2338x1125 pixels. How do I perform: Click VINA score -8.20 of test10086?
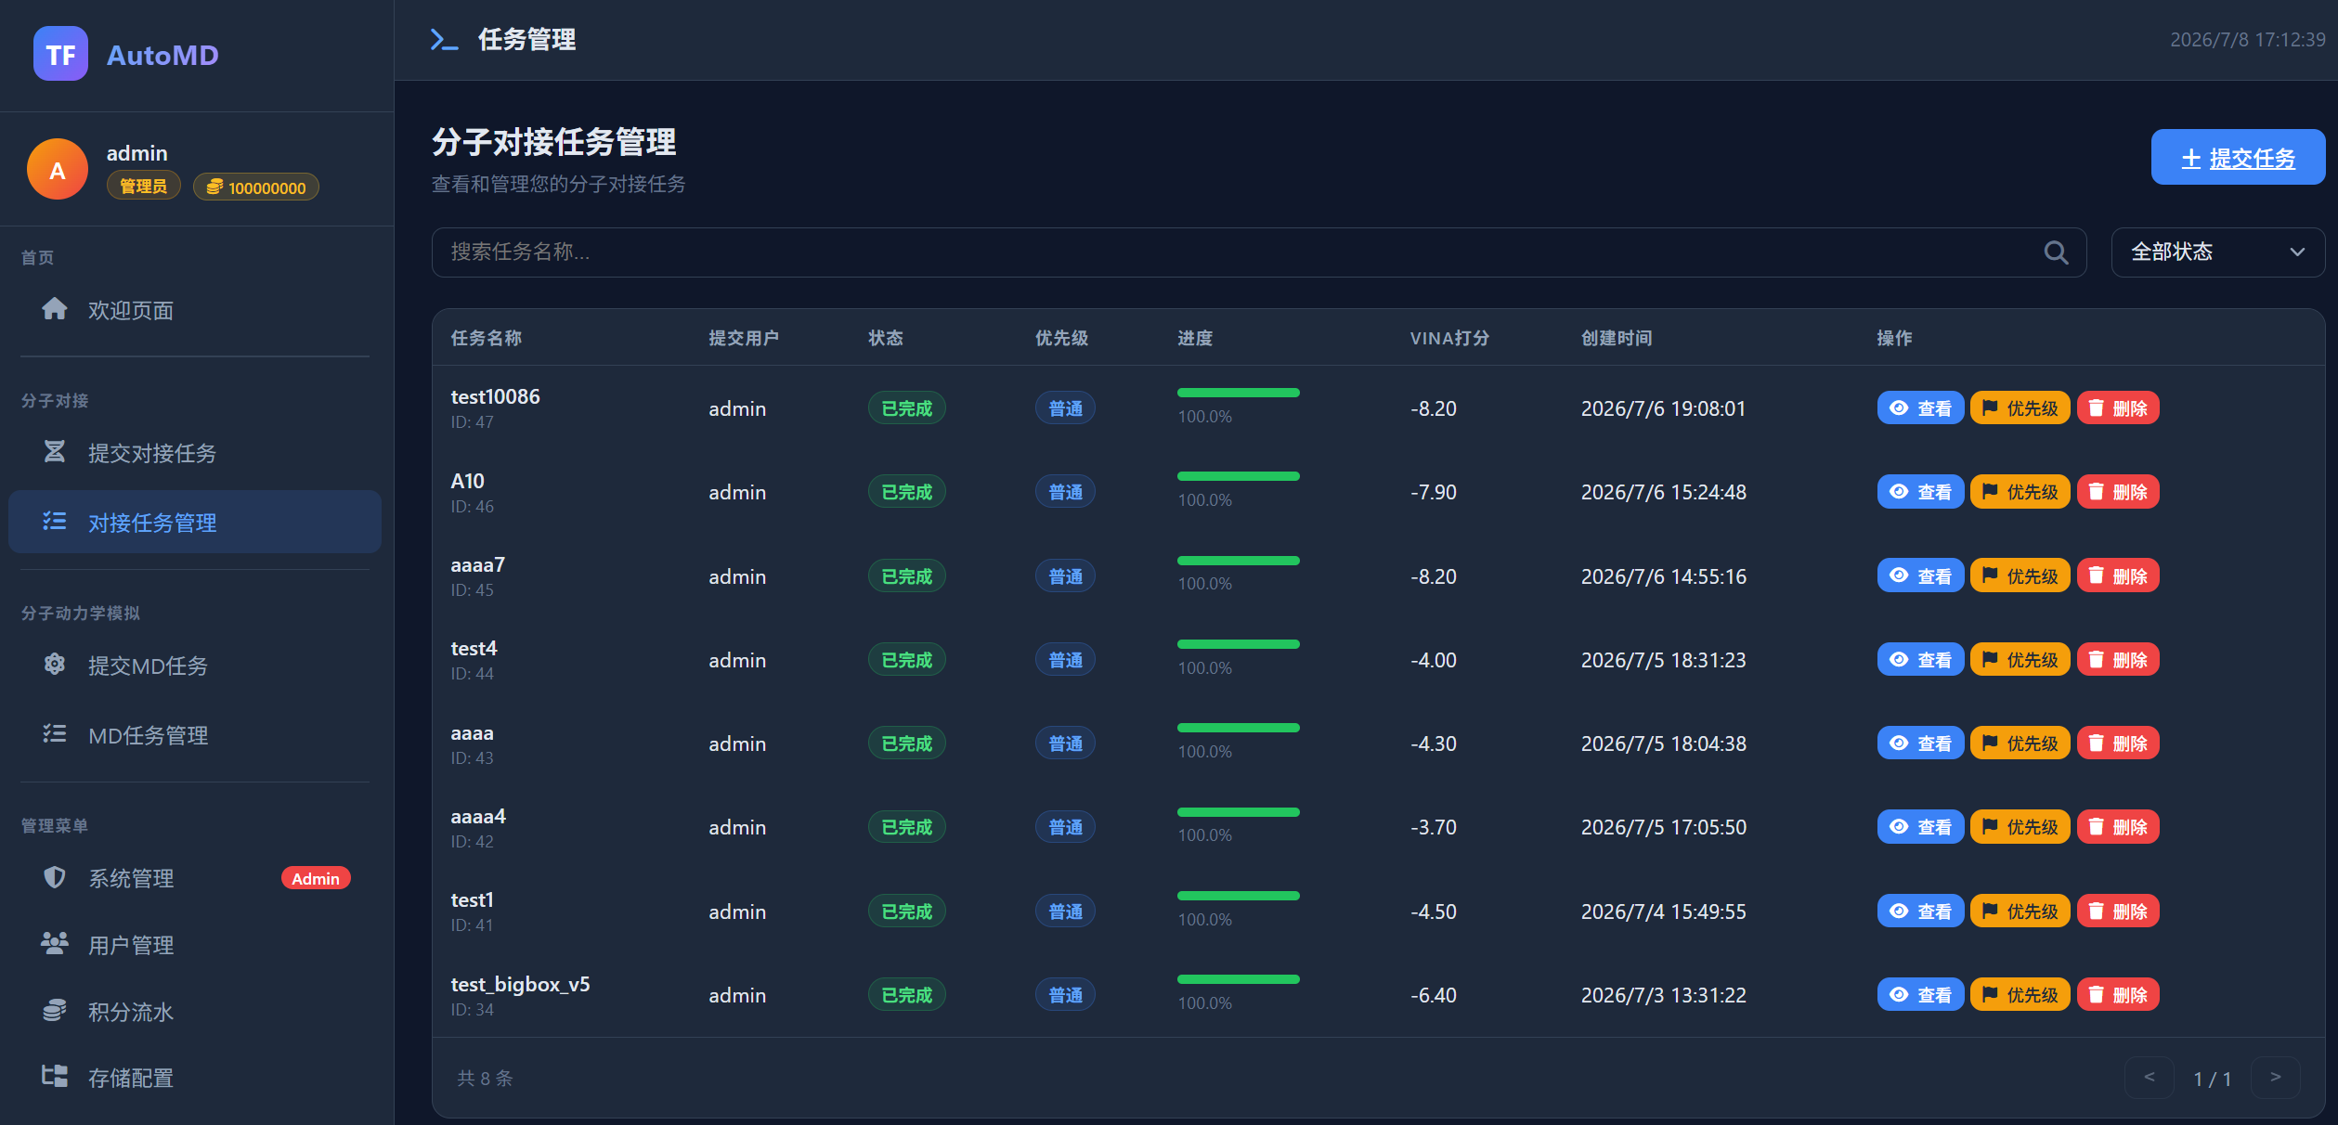(1433, 408)
